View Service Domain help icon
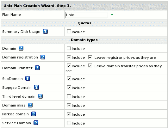Viewport: 168px width, 128px height. coord(36,123)
